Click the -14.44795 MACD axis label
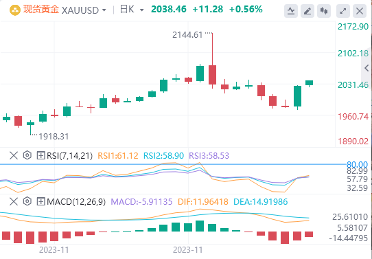Screen dimensions: 372x259 [x=349, y=238]
